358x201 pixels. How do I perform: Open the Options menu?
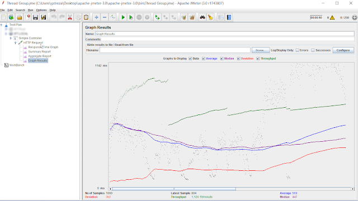point(41,10)
